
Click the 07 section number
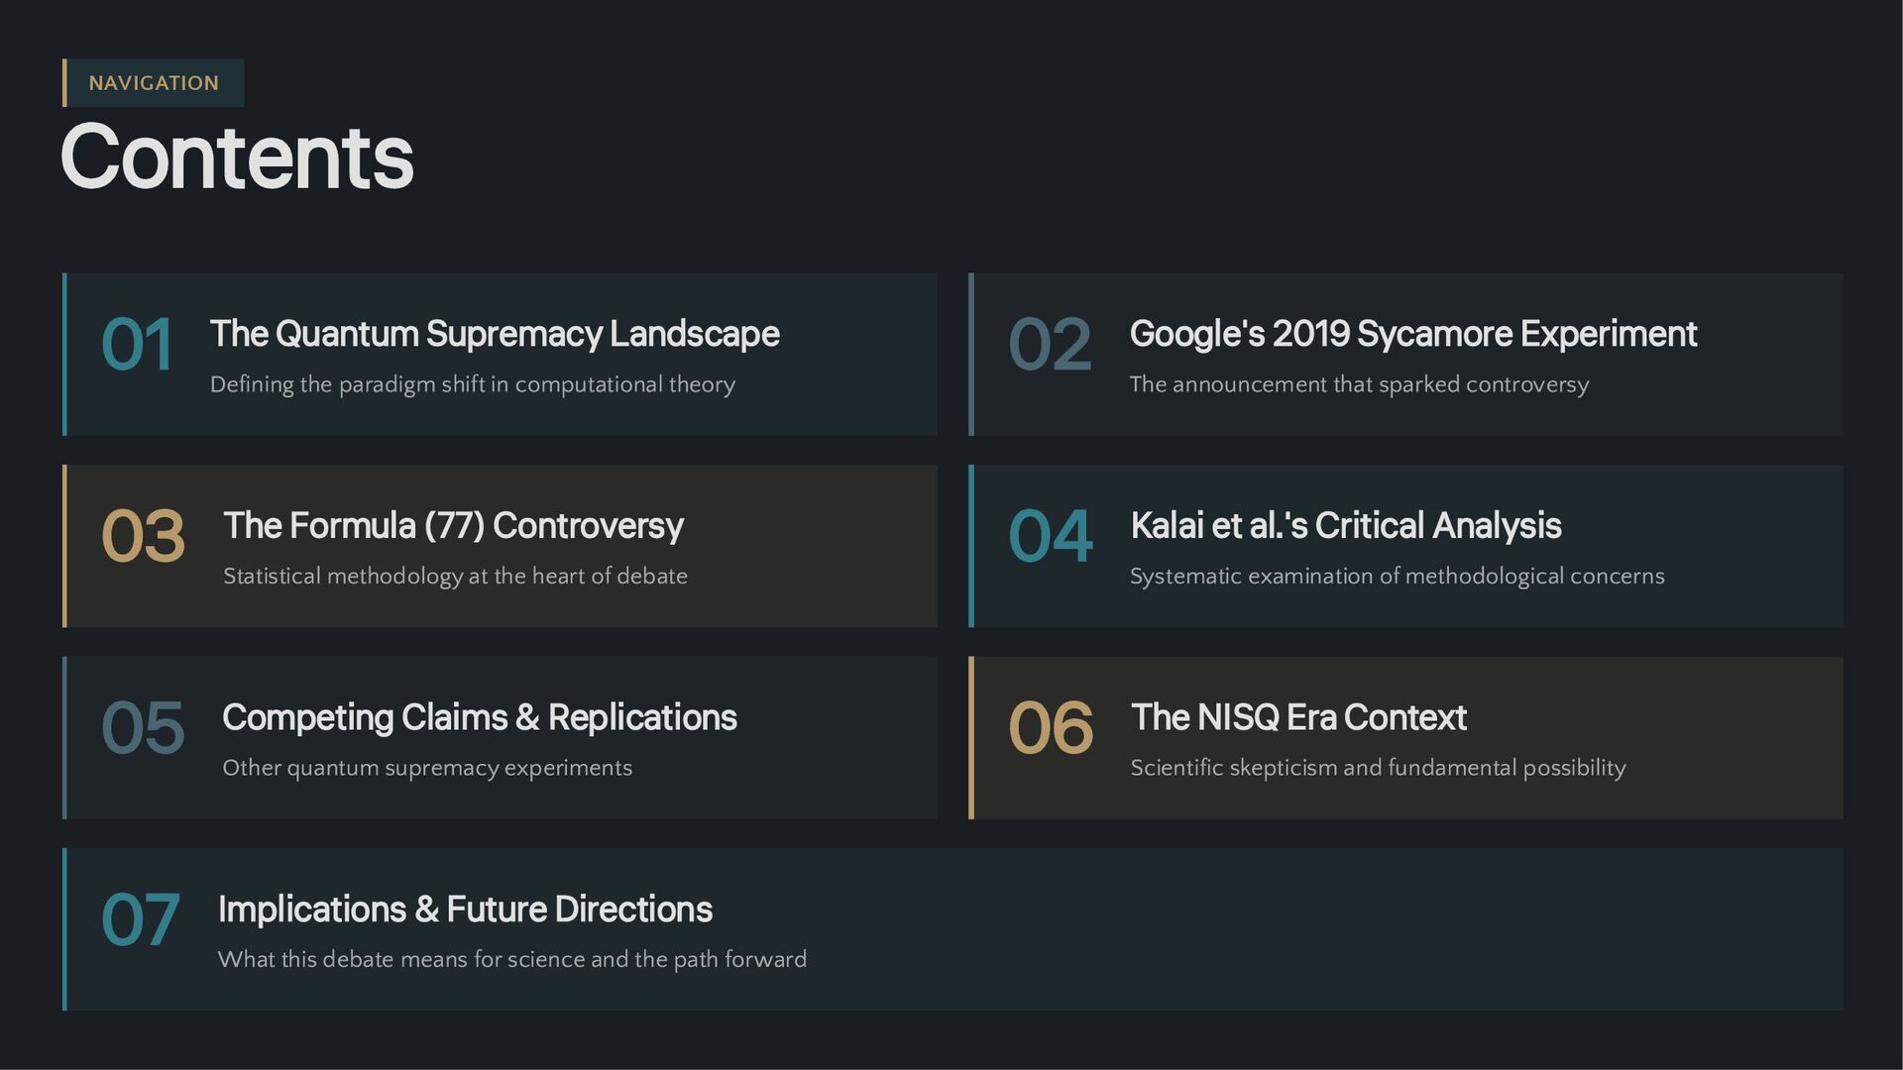click(140, 919)
